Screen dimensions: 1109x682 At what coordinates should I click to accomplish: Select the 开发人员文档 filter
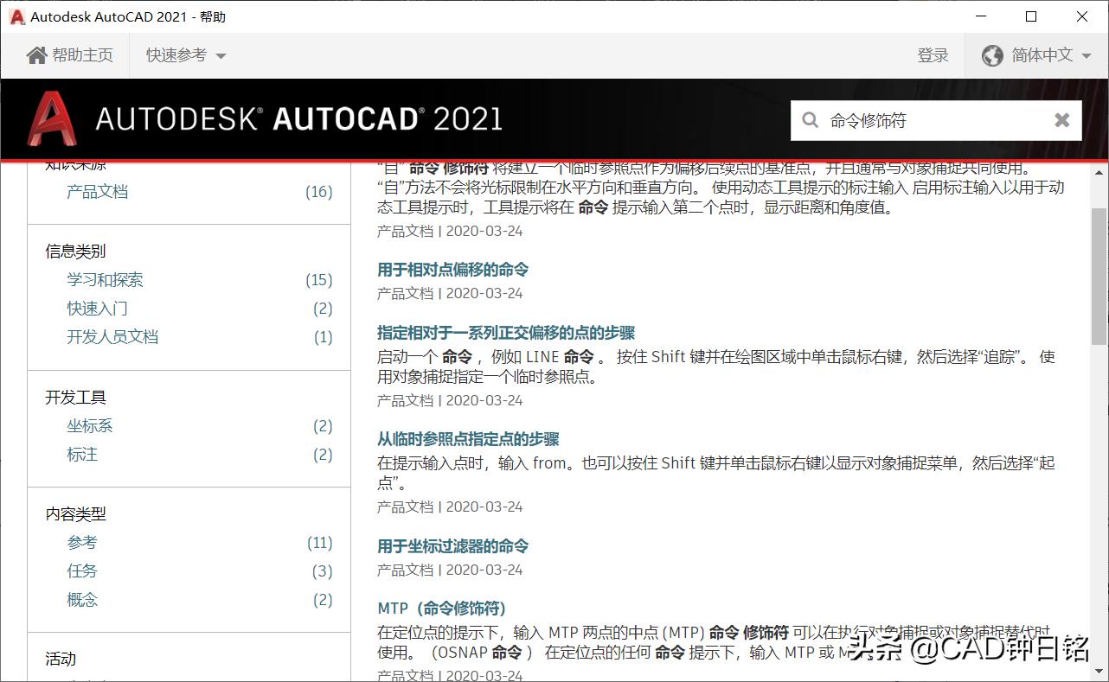click(x=112, y=337)
